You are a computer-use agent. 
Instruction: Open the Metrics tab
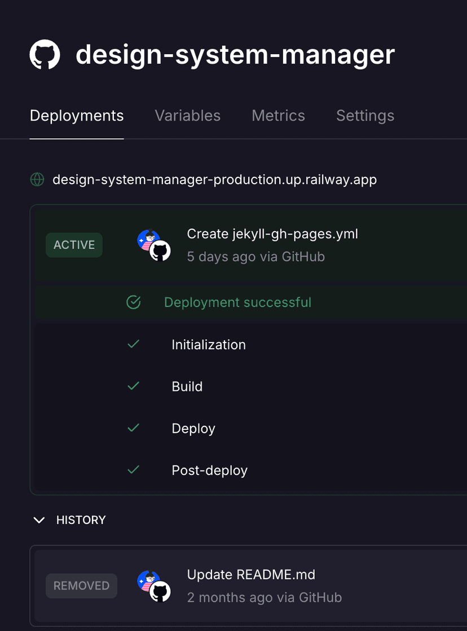tap(279, 116)
